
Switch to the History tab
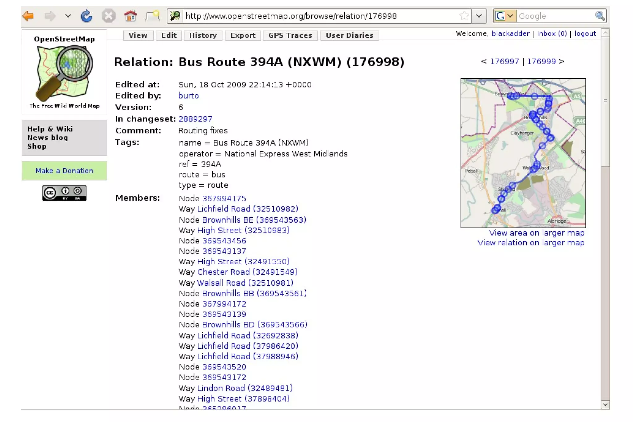[203, 36]
